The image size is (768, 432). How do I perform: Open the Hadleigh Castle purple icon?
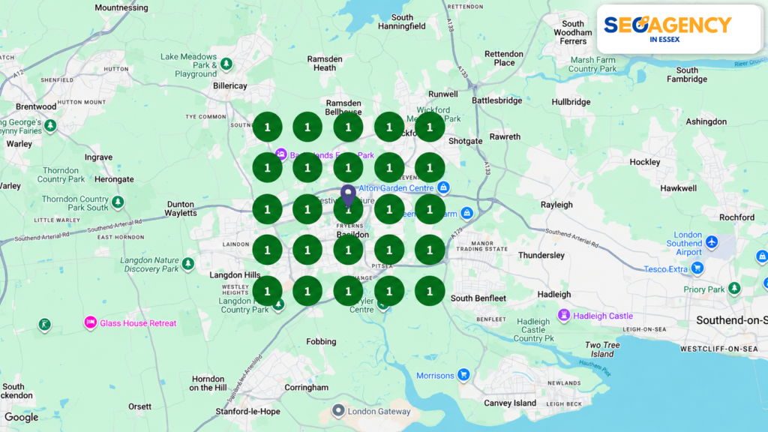coord(564,315)
